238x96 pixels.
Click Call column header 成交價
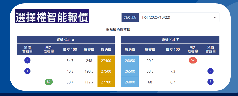tap(89, 49)
